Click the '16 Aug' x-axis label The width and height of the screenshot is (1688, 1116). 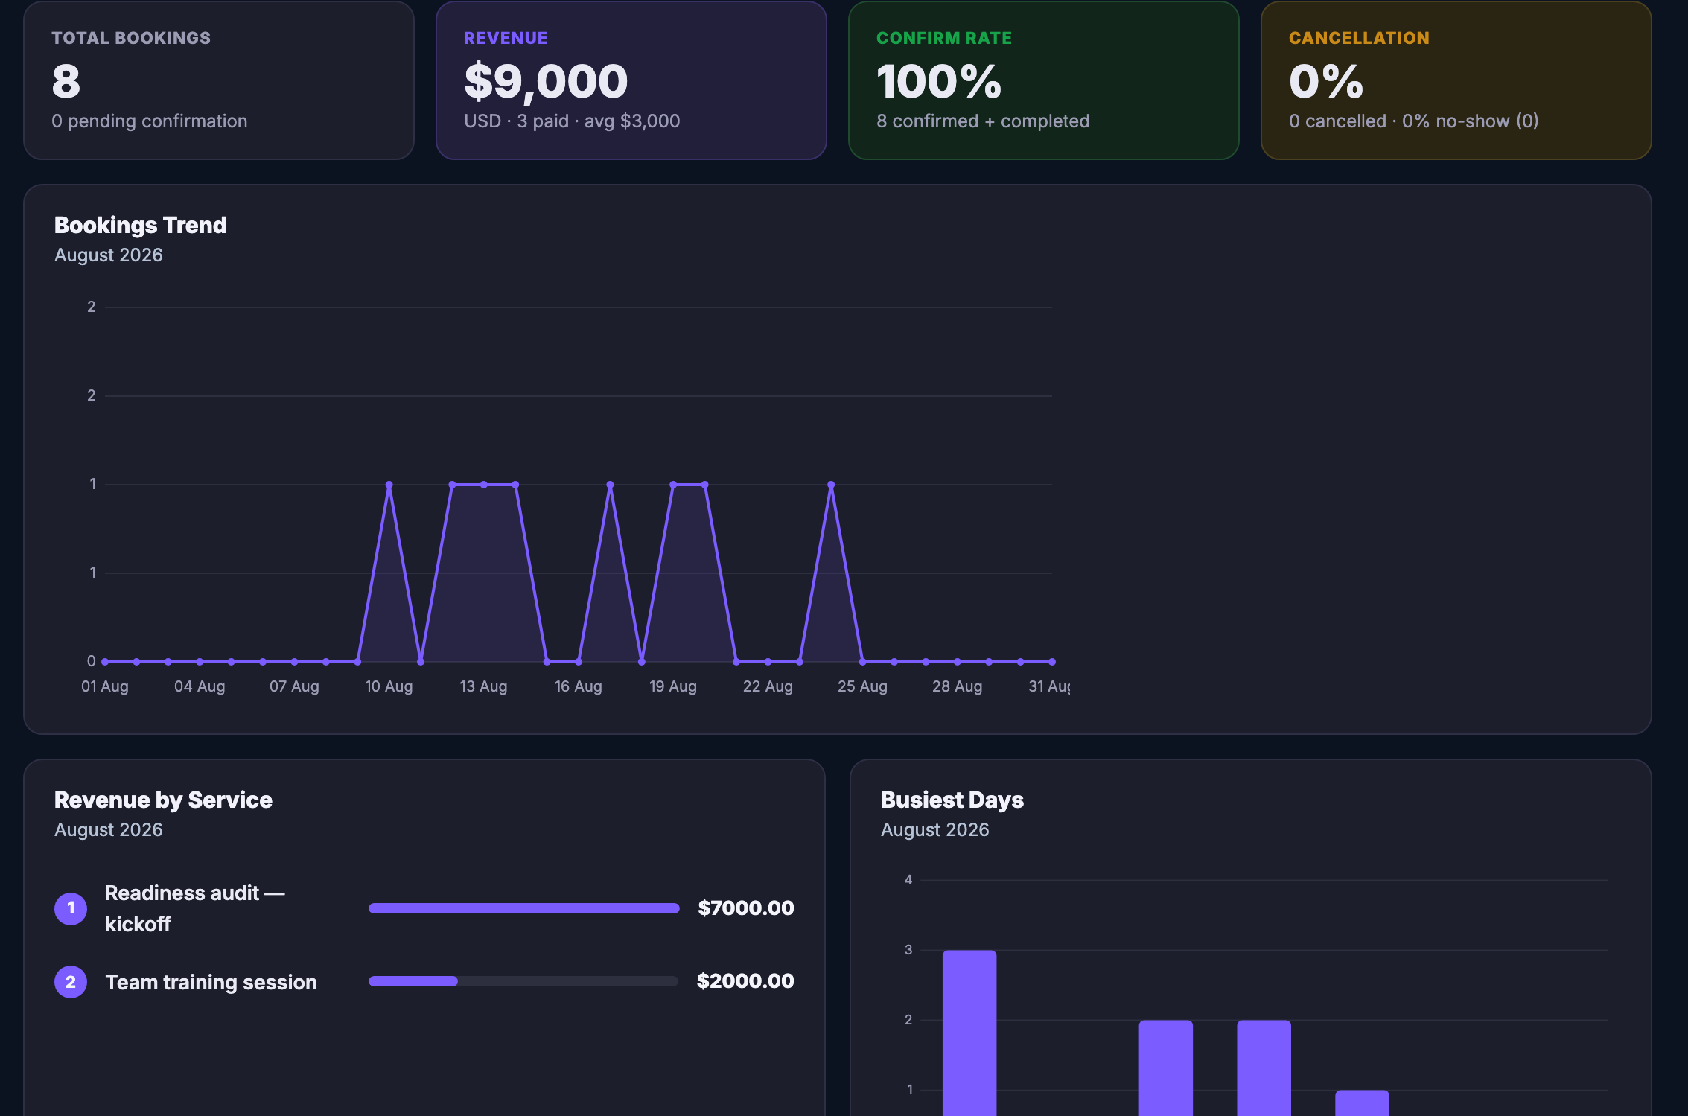click(x=579, y=686)
